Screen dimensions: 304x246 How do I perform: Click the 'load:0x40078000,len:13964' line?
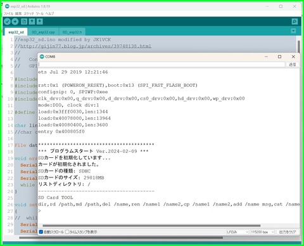[x=74, y=118]
